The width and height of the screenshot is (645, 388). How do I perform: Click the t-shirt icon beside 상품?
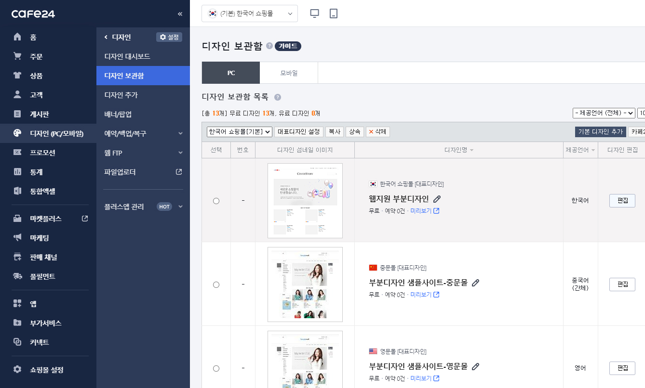(17, 76)
